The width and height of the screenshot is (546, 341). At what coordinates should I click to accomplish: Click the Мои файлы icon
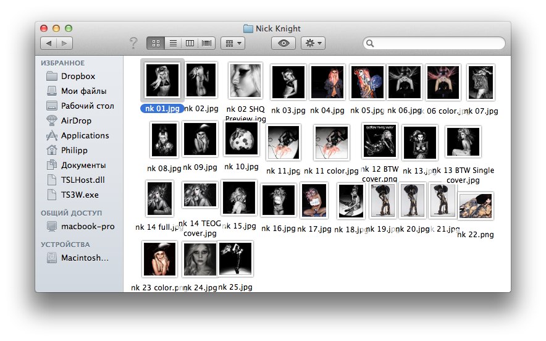click(52, 91)
